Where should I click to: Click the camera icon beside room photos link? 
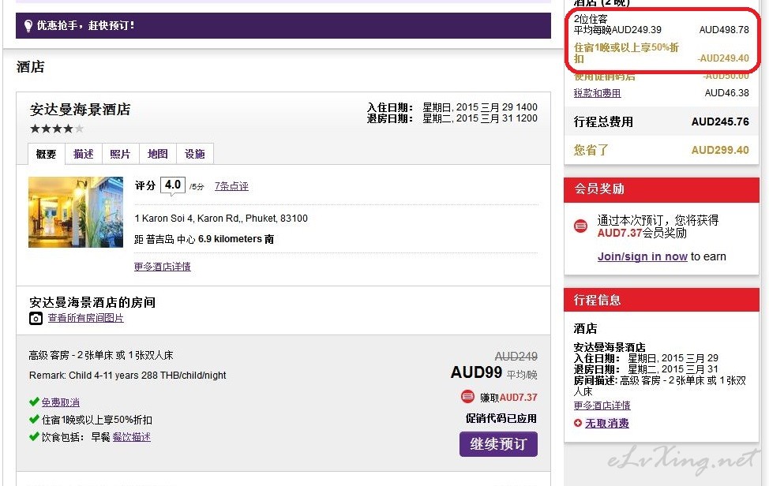[x=36, y=319]
